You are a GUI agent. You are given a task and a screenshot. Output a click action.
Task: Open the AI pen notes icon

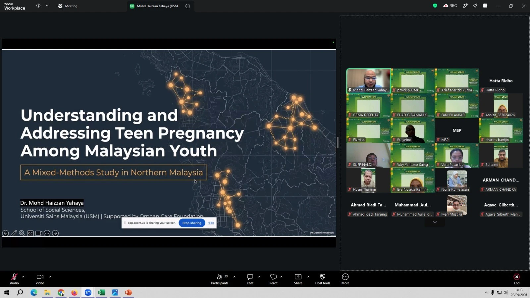pyautogui.click(x=465, y=6)
